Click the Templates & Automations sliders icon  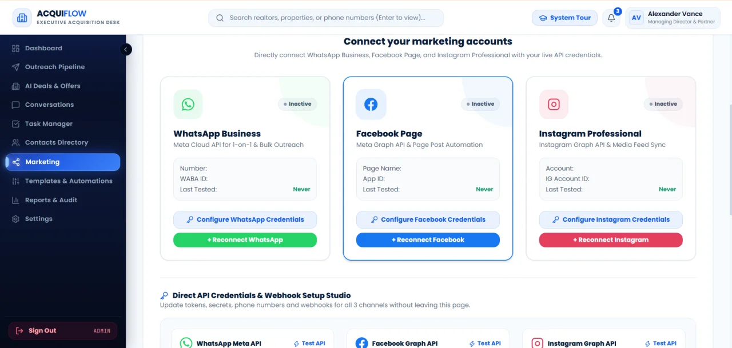click(x=15, y=181)
